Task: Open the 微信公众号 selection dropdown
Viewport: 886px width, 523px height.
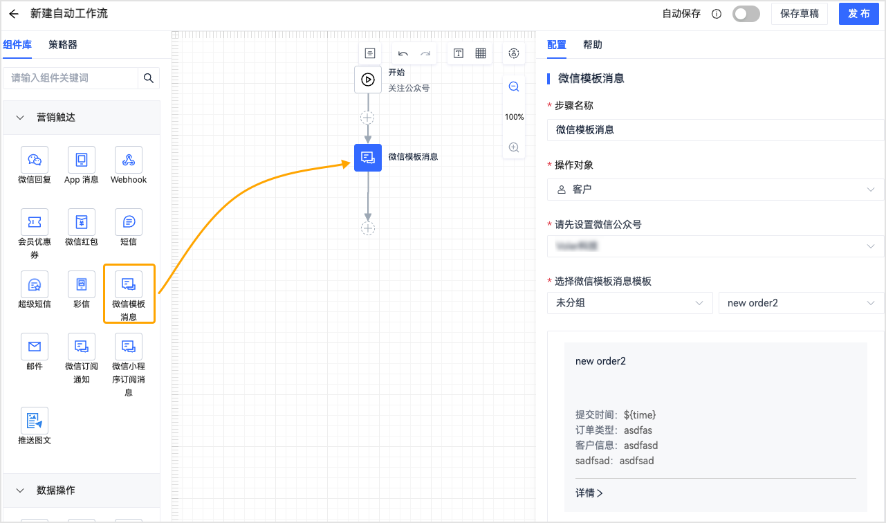Action: pyautogui.click(x=715, y=246)
